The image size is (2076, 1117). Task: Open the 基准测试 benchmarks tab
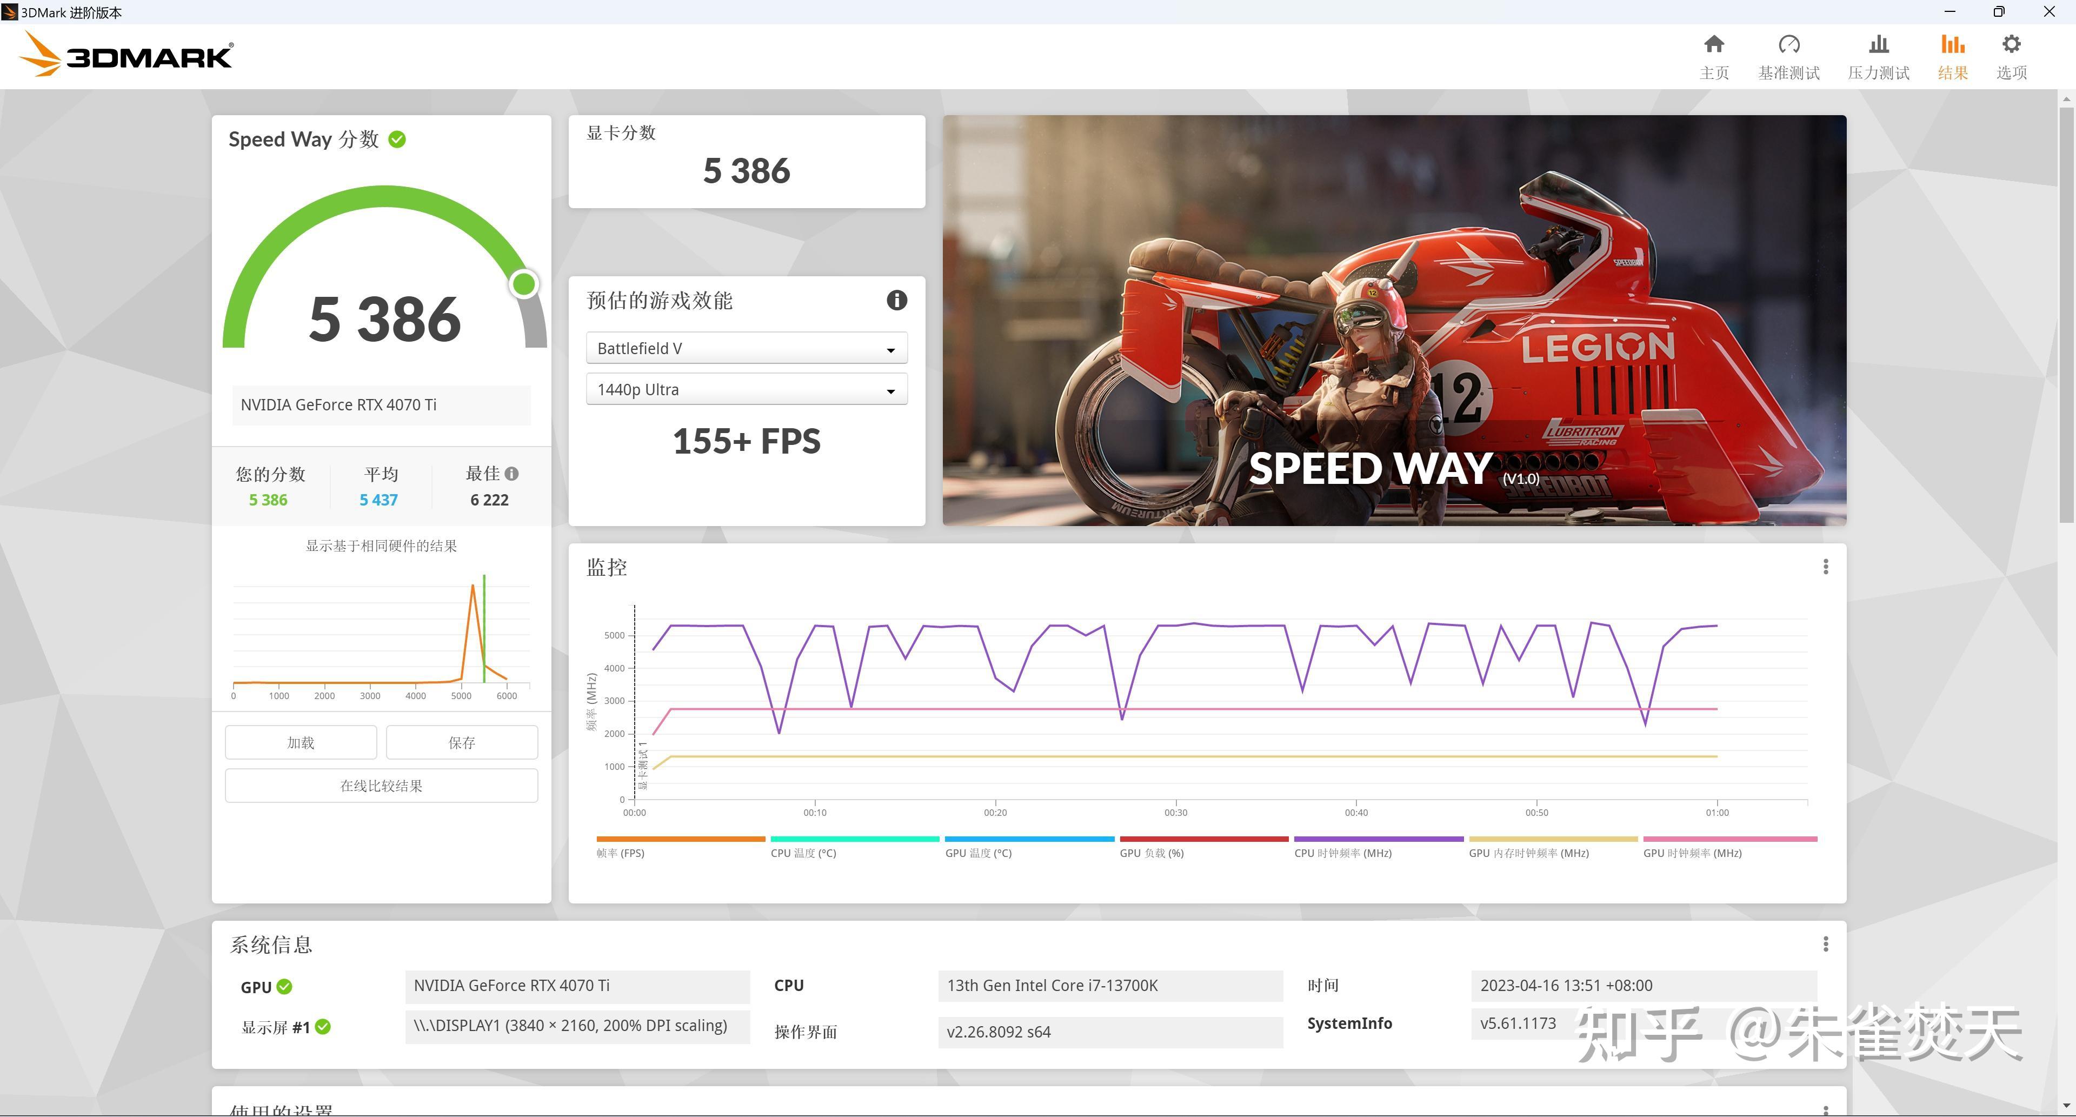point(1788,56)
